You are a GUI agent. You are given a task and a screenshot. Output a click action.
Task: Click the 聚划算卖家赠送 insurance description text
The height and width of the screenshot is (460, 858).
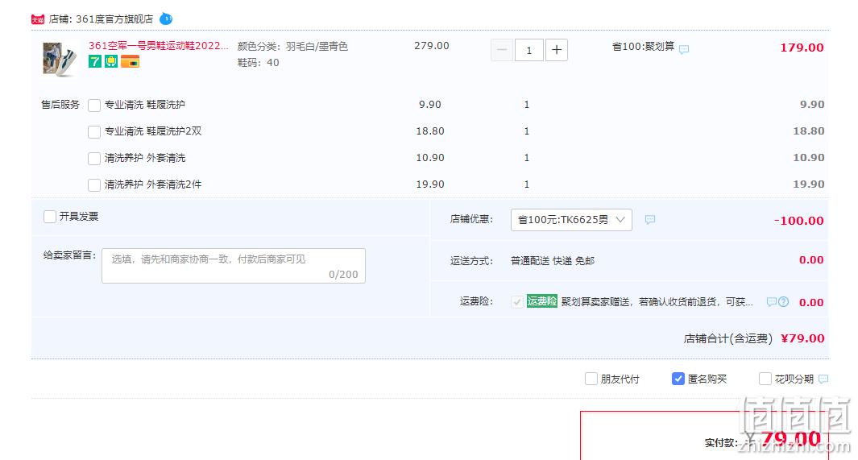pos(657,302)
